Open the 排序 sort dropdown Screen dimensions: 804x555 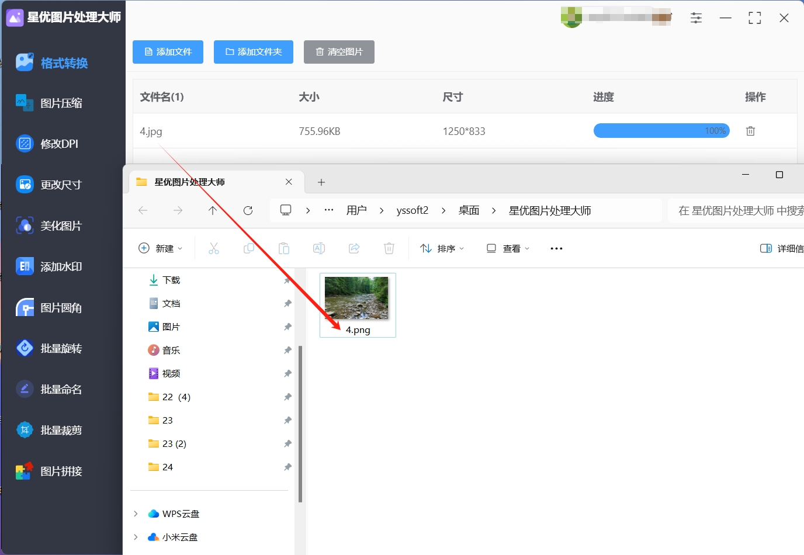442,248
